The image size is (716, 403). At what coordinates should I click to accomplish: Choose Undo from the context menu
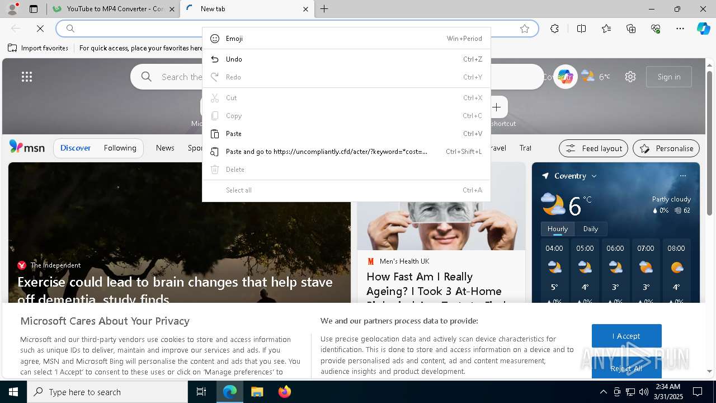(346, 59)
